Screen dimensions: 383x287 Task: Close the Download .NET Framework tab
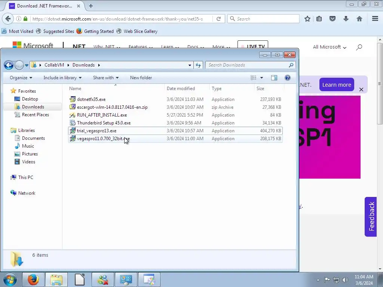tap(79, 6)
